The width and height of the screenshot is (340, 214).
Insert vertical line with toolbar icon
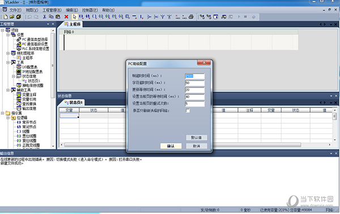pyautogui.click(x=141, y=17)
